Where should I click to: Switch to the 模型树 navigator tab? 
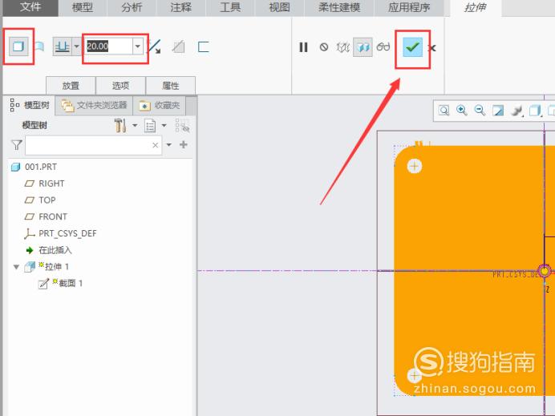(x=30, y=105)
